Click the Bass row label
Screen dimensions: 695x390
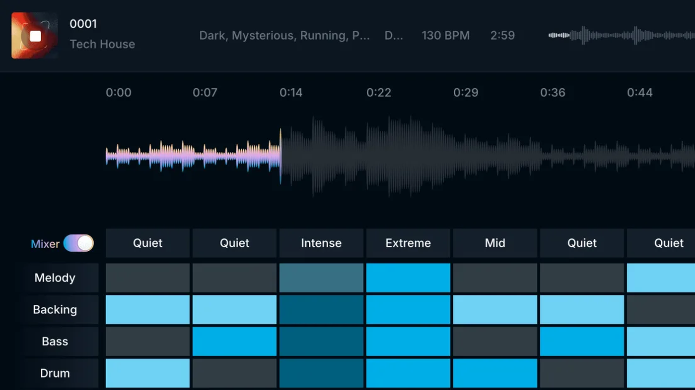55,341
